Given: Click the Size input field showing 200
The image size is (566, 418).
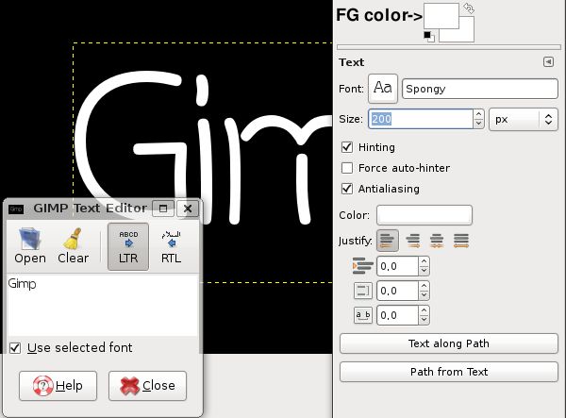Looking at the screenshot, I should pyautogui.click(x=421, y=119).
